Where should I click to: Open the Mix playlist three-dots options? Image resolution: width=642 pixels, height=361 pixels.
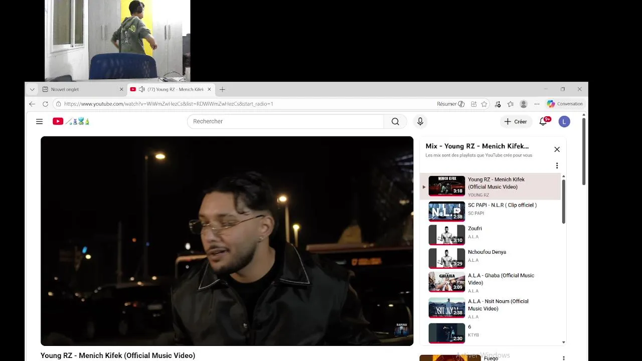click(x=557, y=165)
